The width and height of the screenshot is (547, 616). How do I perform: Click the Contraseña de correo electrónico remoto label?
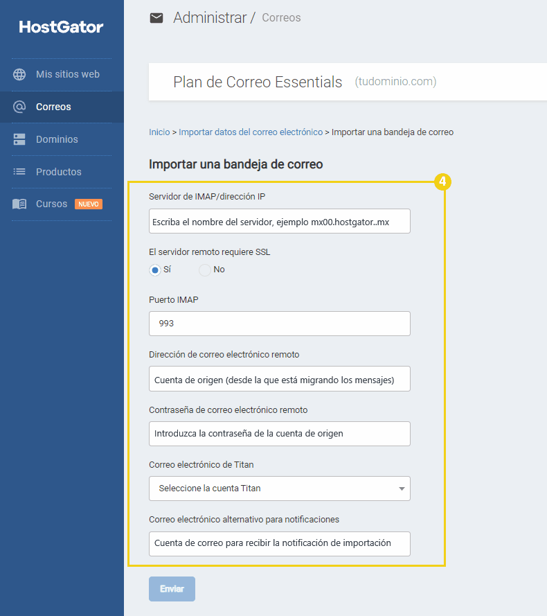(x=228, y=410)
